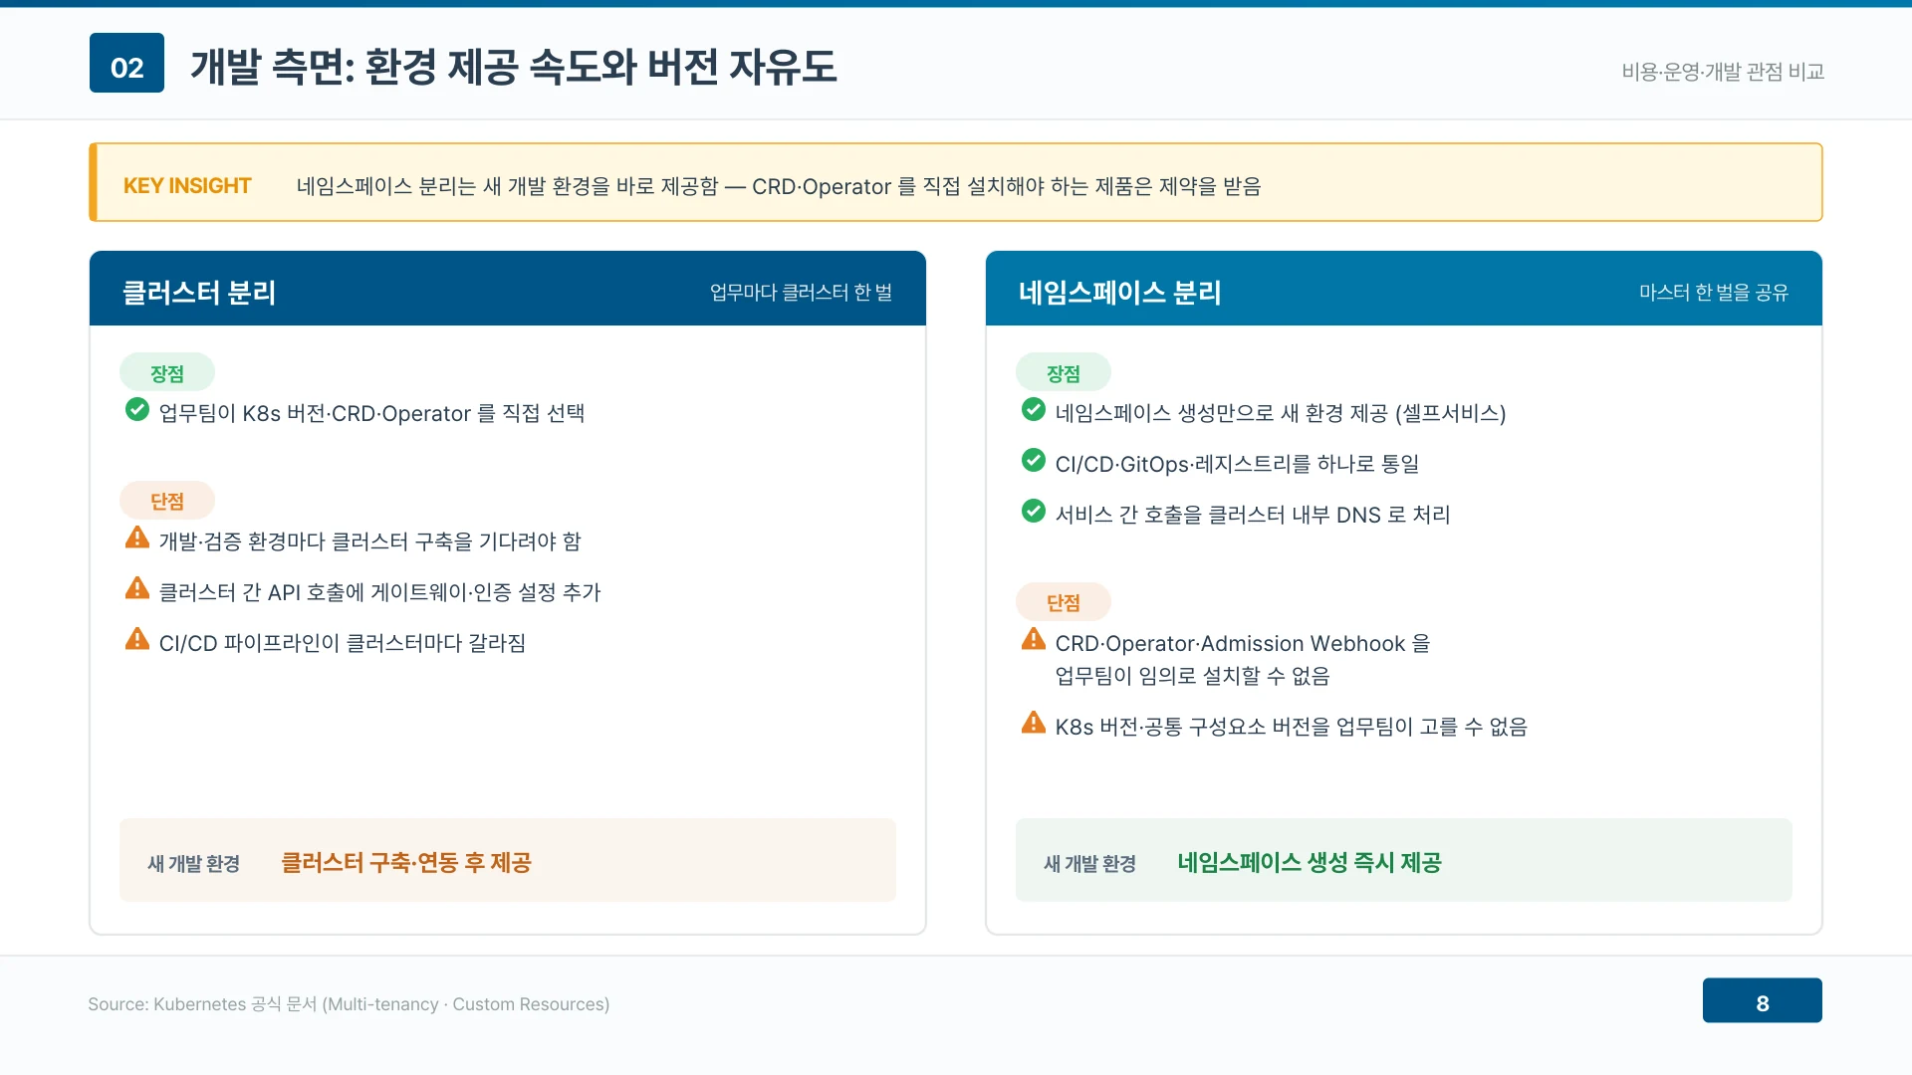Click the 장점 badge under 클러스터 분리
The height and width of the screenshot is (1075, 1912).
tap(167, 372)
